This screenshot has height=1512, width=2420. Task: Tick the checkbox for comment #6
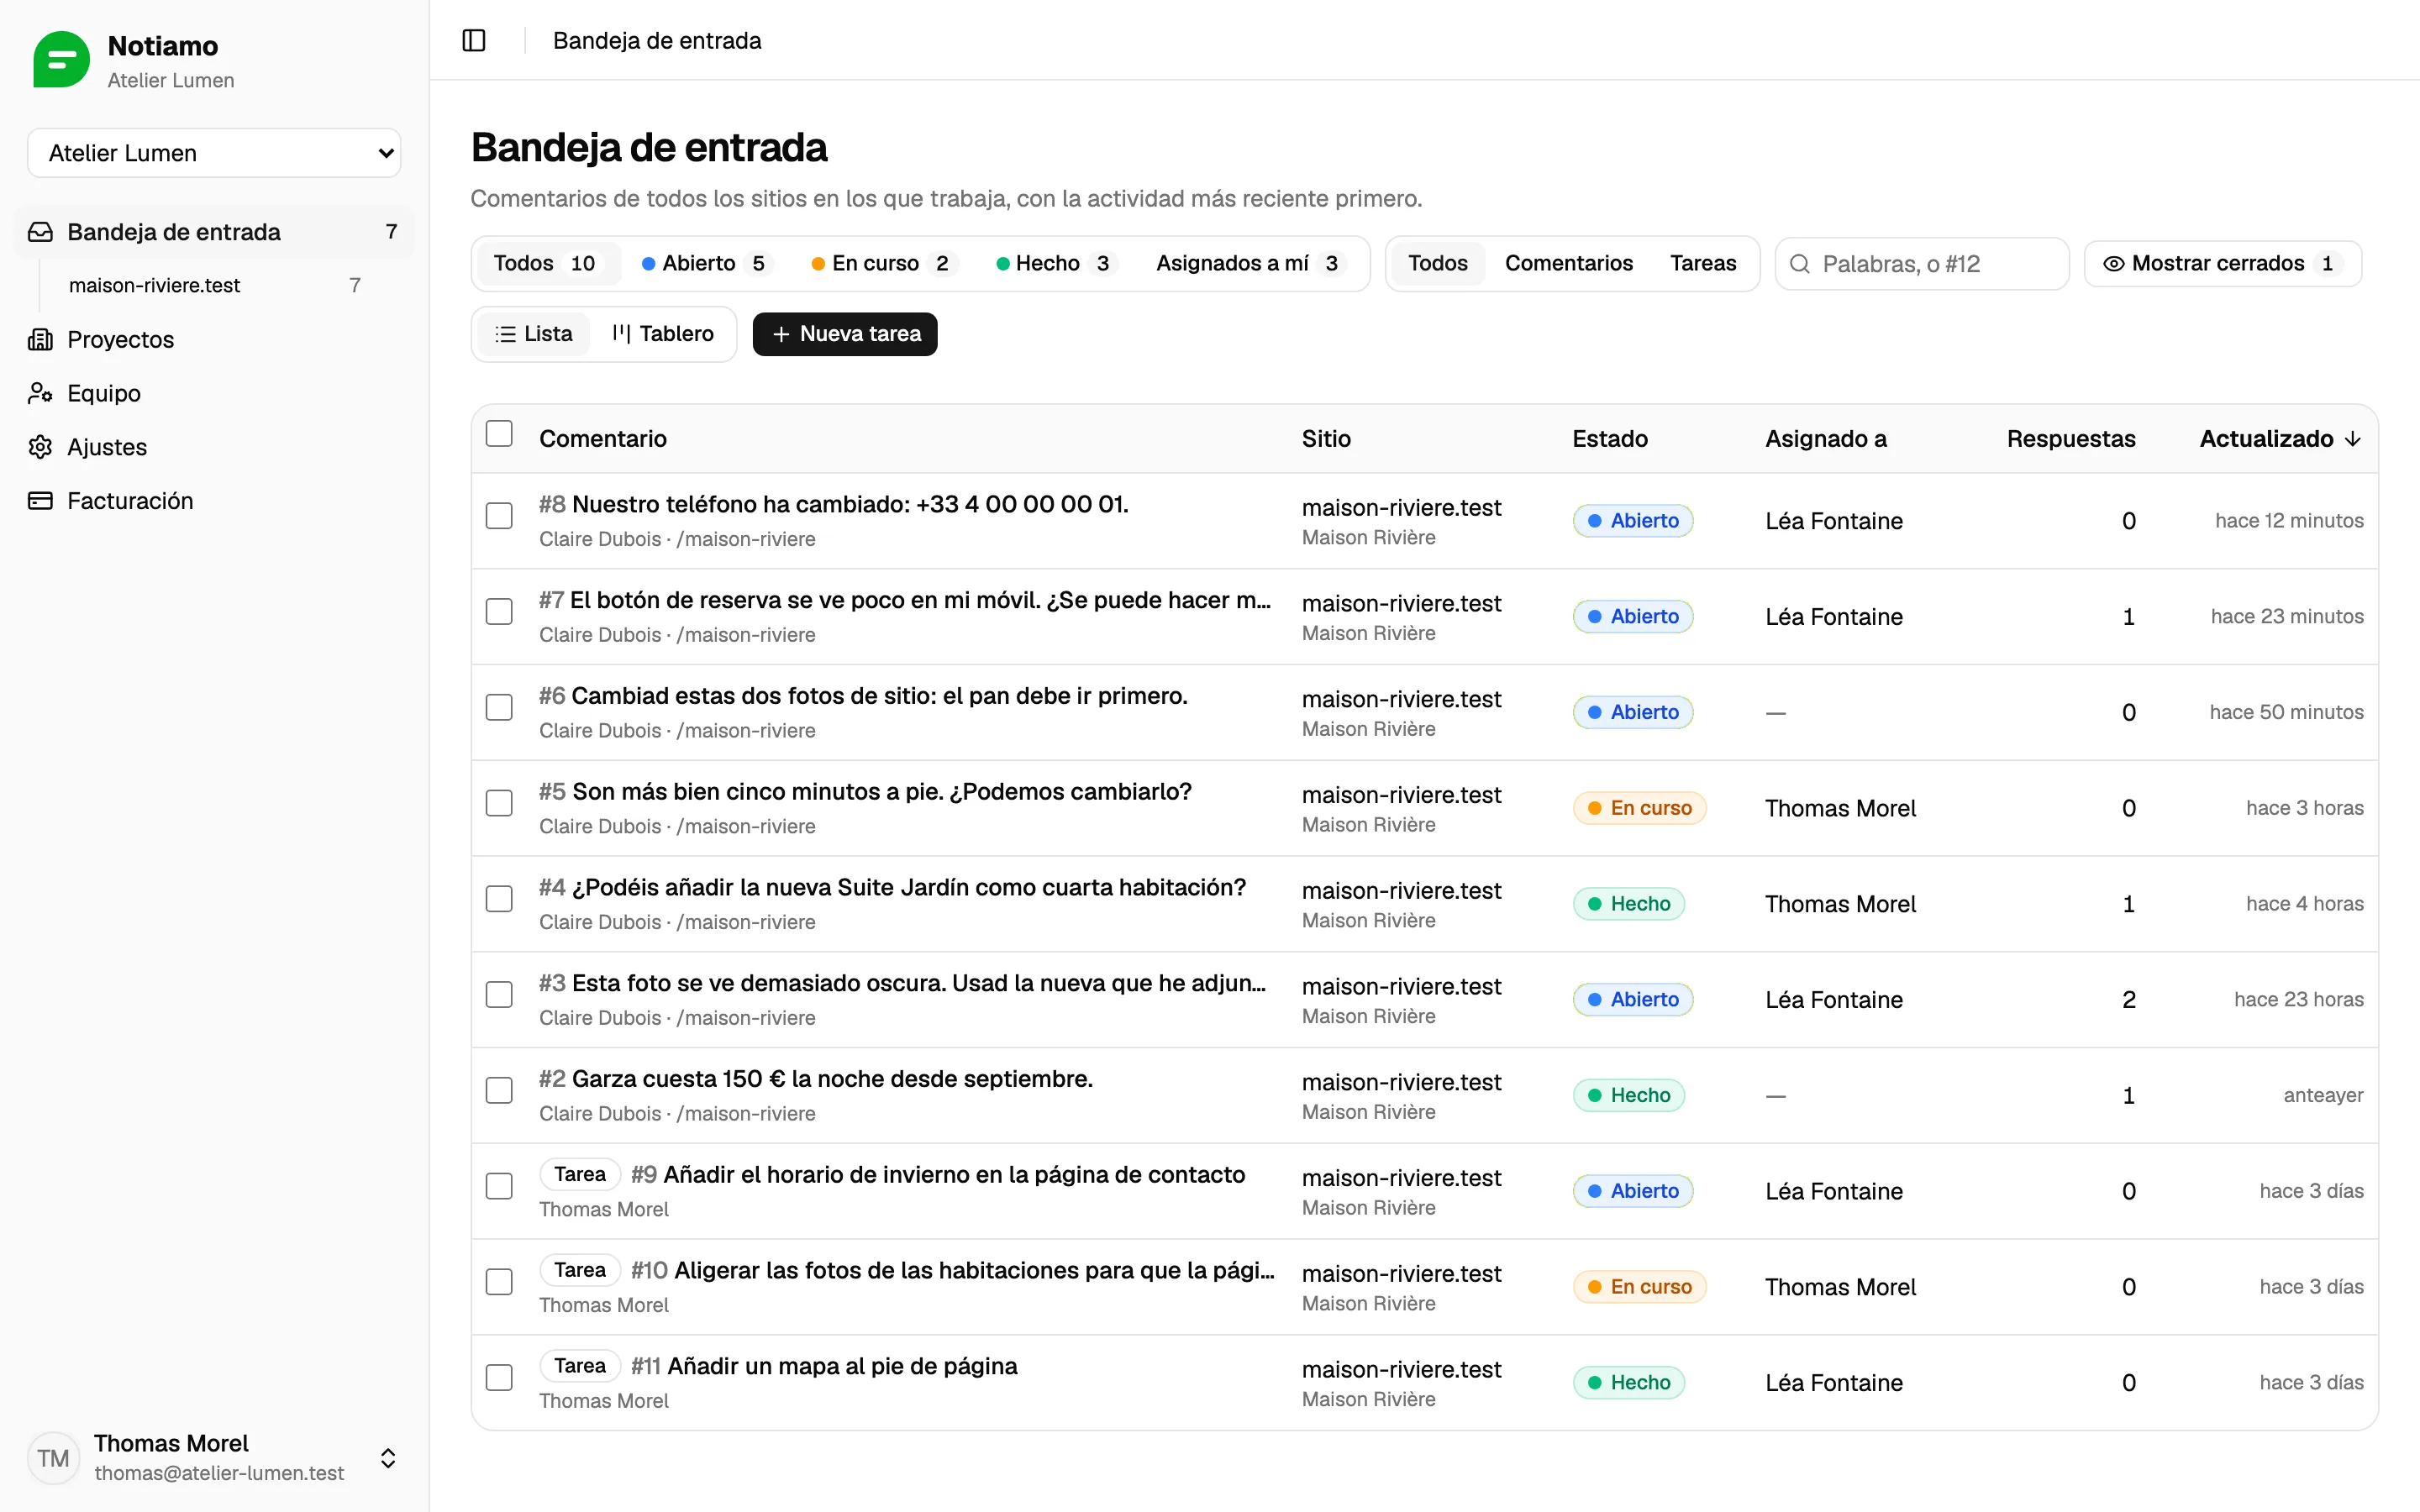(x=499, y=708)
